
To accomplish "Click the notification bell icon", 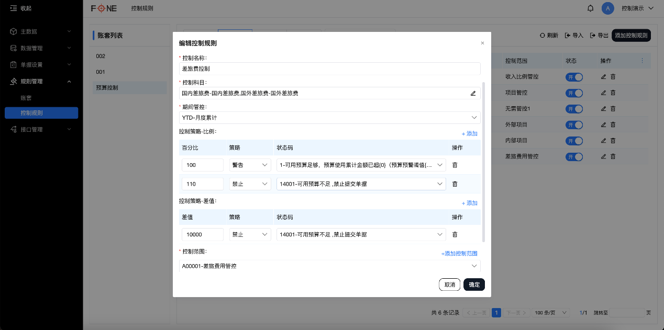I will tap(590, 8).
